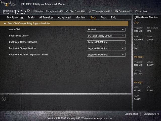This screenshot has height=121, width=161.
Task: Switch to Advanced tab
Action: 64,17
